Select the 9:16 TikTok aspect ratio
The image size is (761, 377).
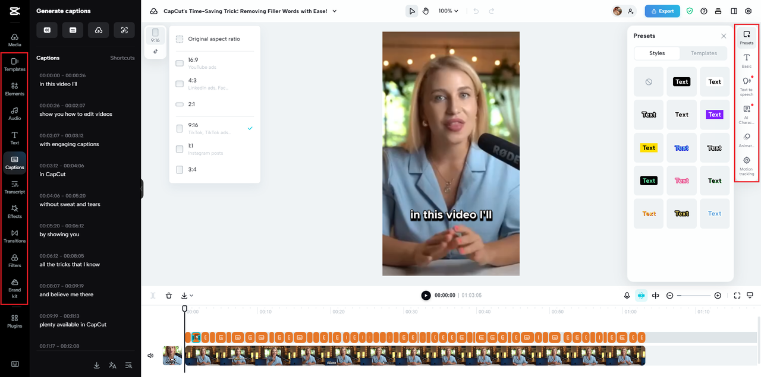(x=215, y=128)
